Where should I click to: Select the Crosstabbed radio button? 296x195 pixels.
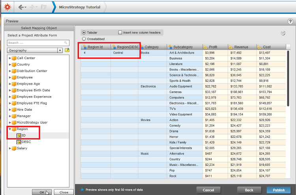[84, 39]
